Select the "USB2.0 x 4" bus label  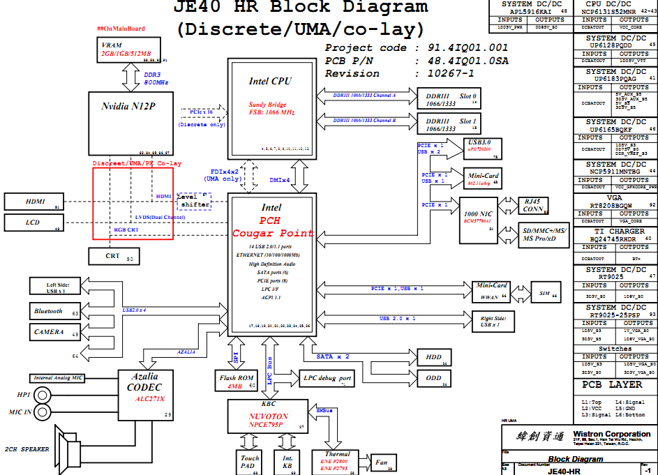click(134, 310)
